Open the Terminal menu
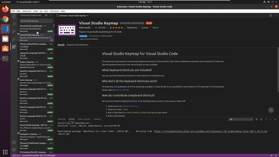The image size is (279, 157). pyautogui.click(x=54, y=11)
